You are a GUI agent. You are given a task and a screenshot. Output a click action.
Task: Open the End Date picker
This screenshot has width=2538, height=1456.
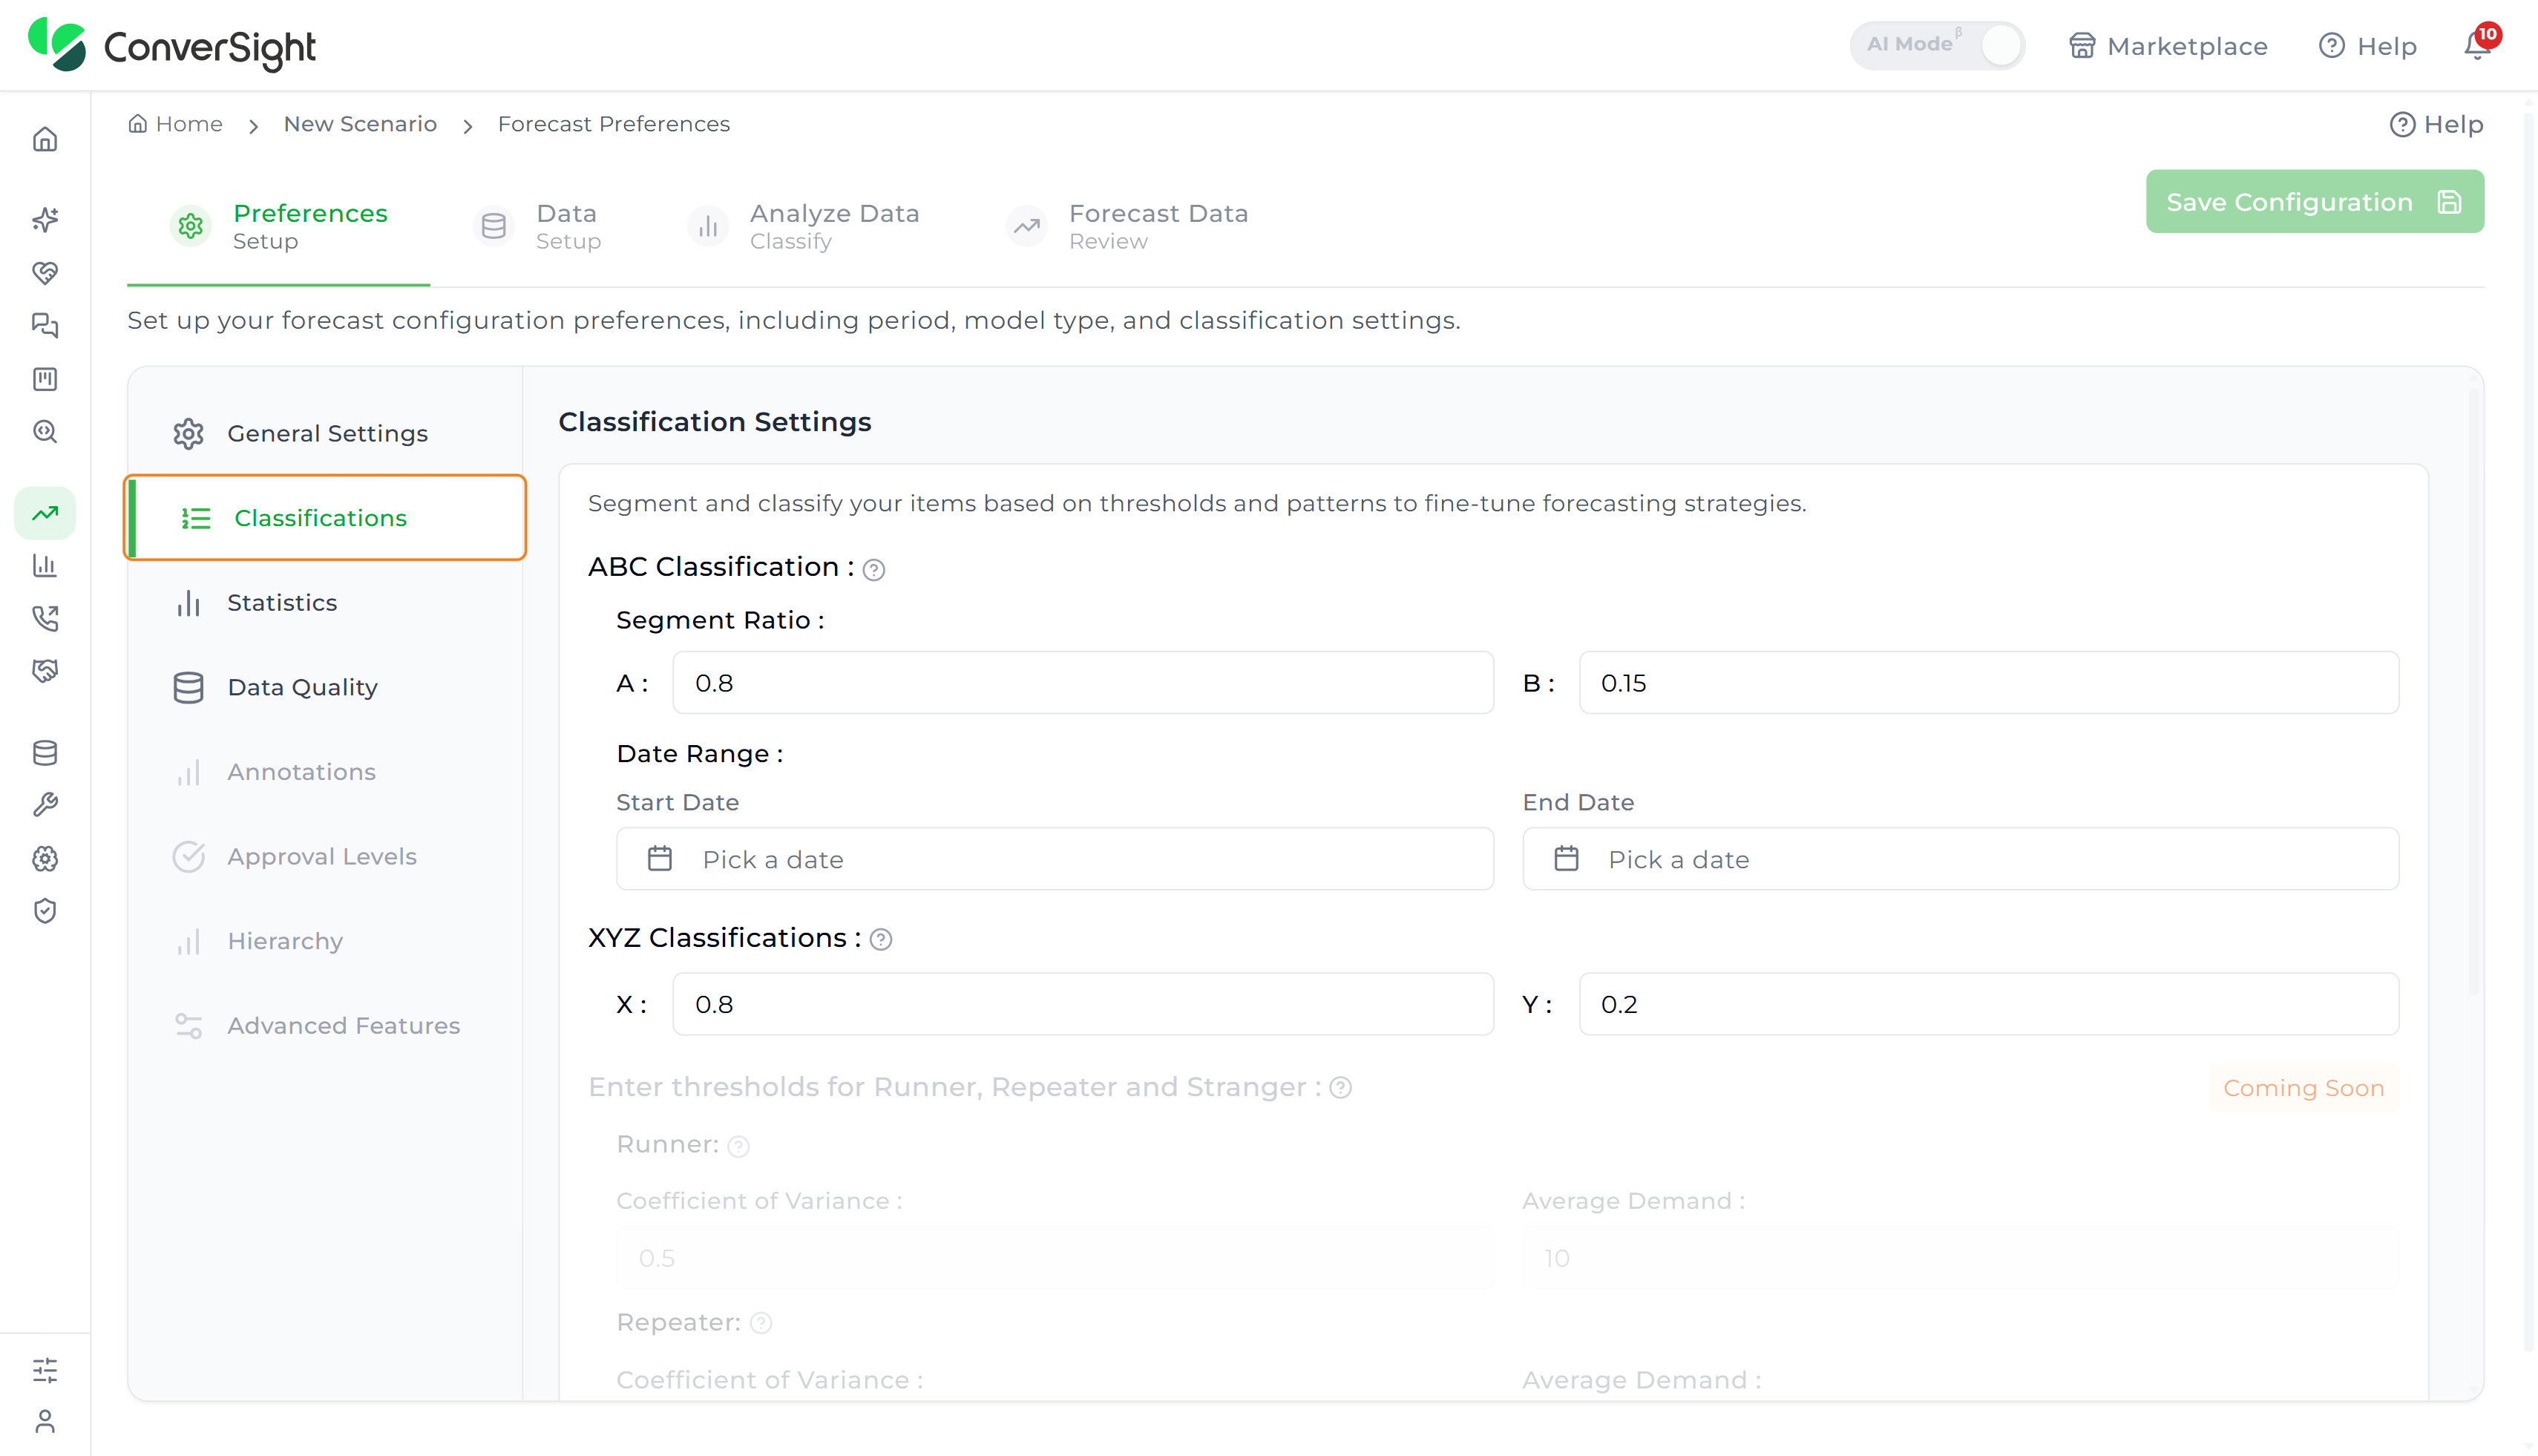click(1960, 859)
